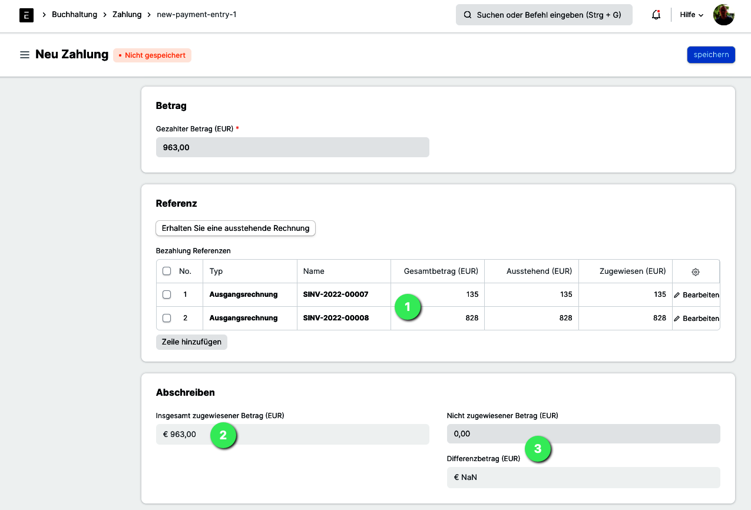Open invoice SINV-2022-00007 cell
751x510 pixels.
pos(336,294)
